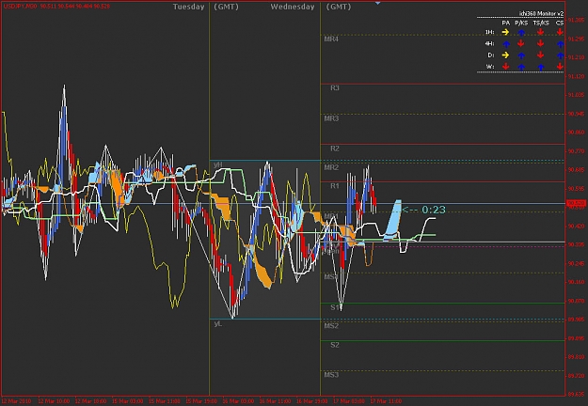Click the 'D:' row label in monitor
This screenshot has height=406, width=588.
coord(491,55)
